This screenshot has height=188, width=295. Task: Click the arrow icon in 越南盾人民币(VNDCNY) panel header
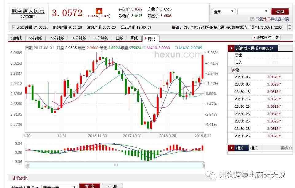tap(231, 48)
